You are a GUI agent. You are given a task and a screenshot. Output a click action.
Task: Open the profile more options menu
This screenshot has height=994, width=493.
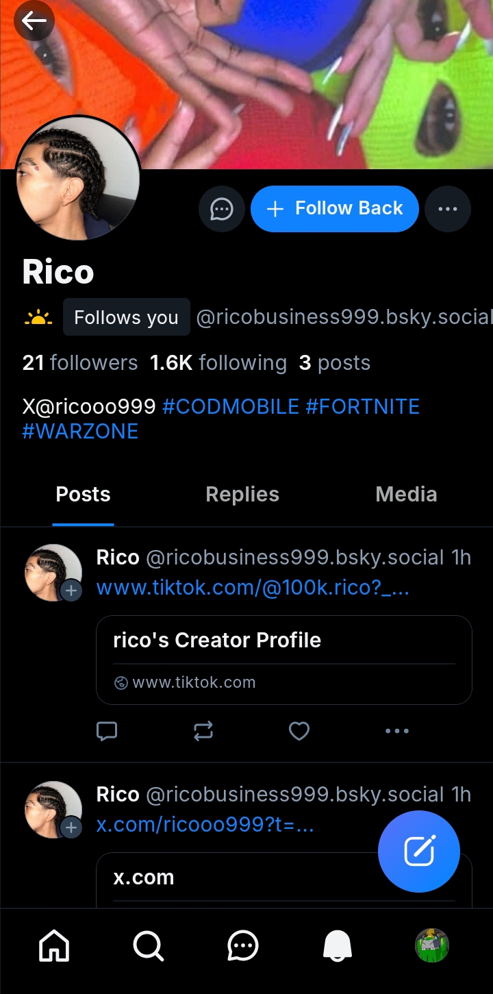[x=448, y=209]
